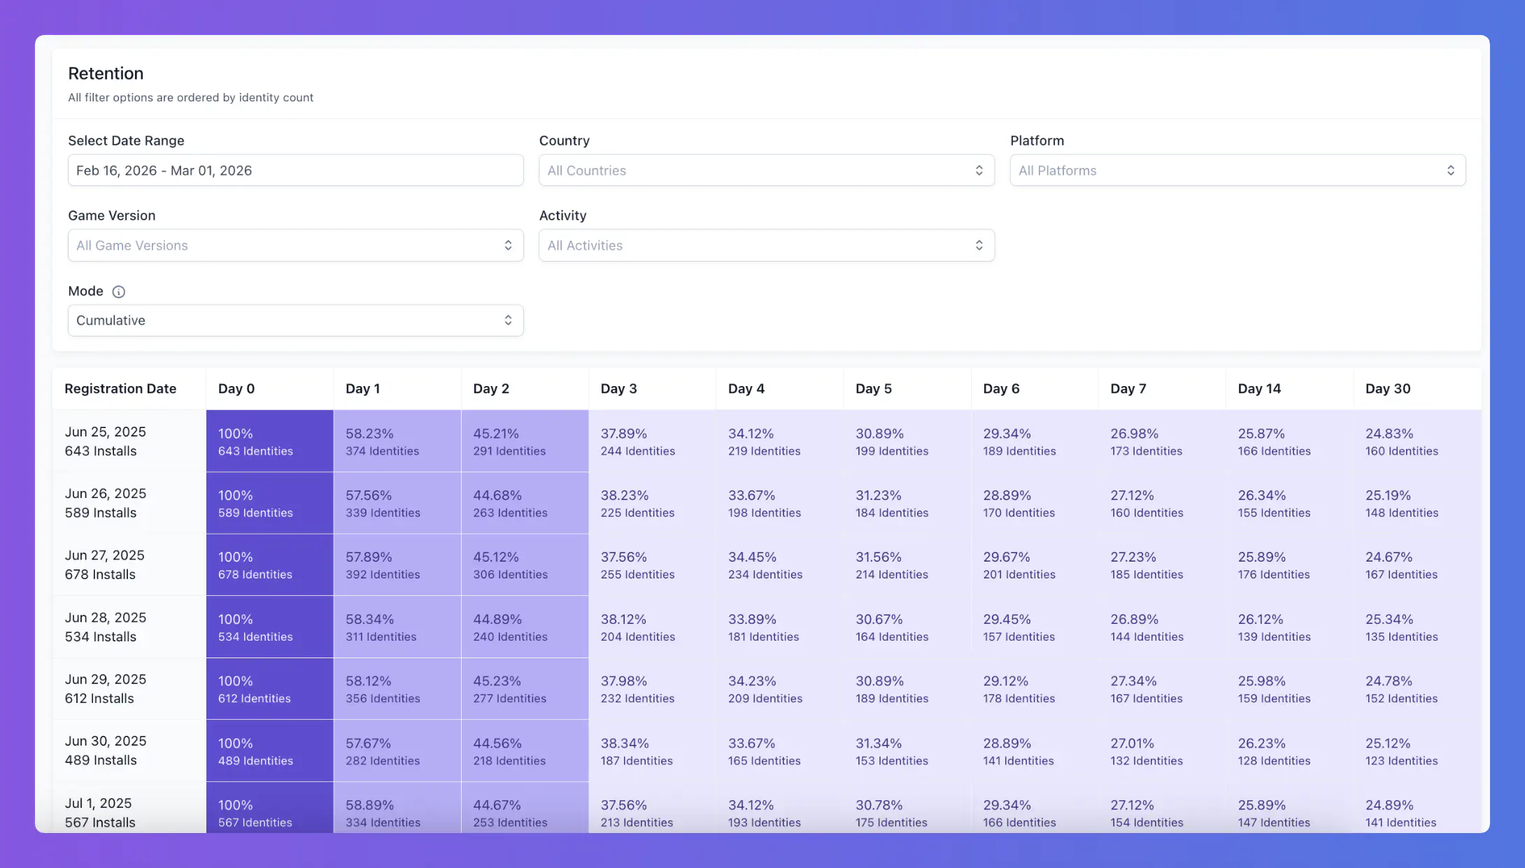Image resolution: width=1525 pixels, height=868 pixels.
Task: Click the Day 0 column header
Action: click(236, 388)
